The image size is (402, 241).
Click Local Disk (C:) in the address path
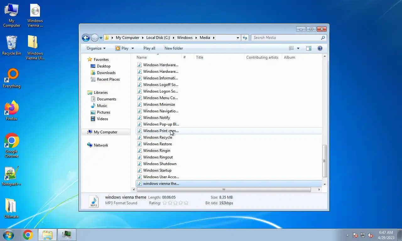point(158,38)
